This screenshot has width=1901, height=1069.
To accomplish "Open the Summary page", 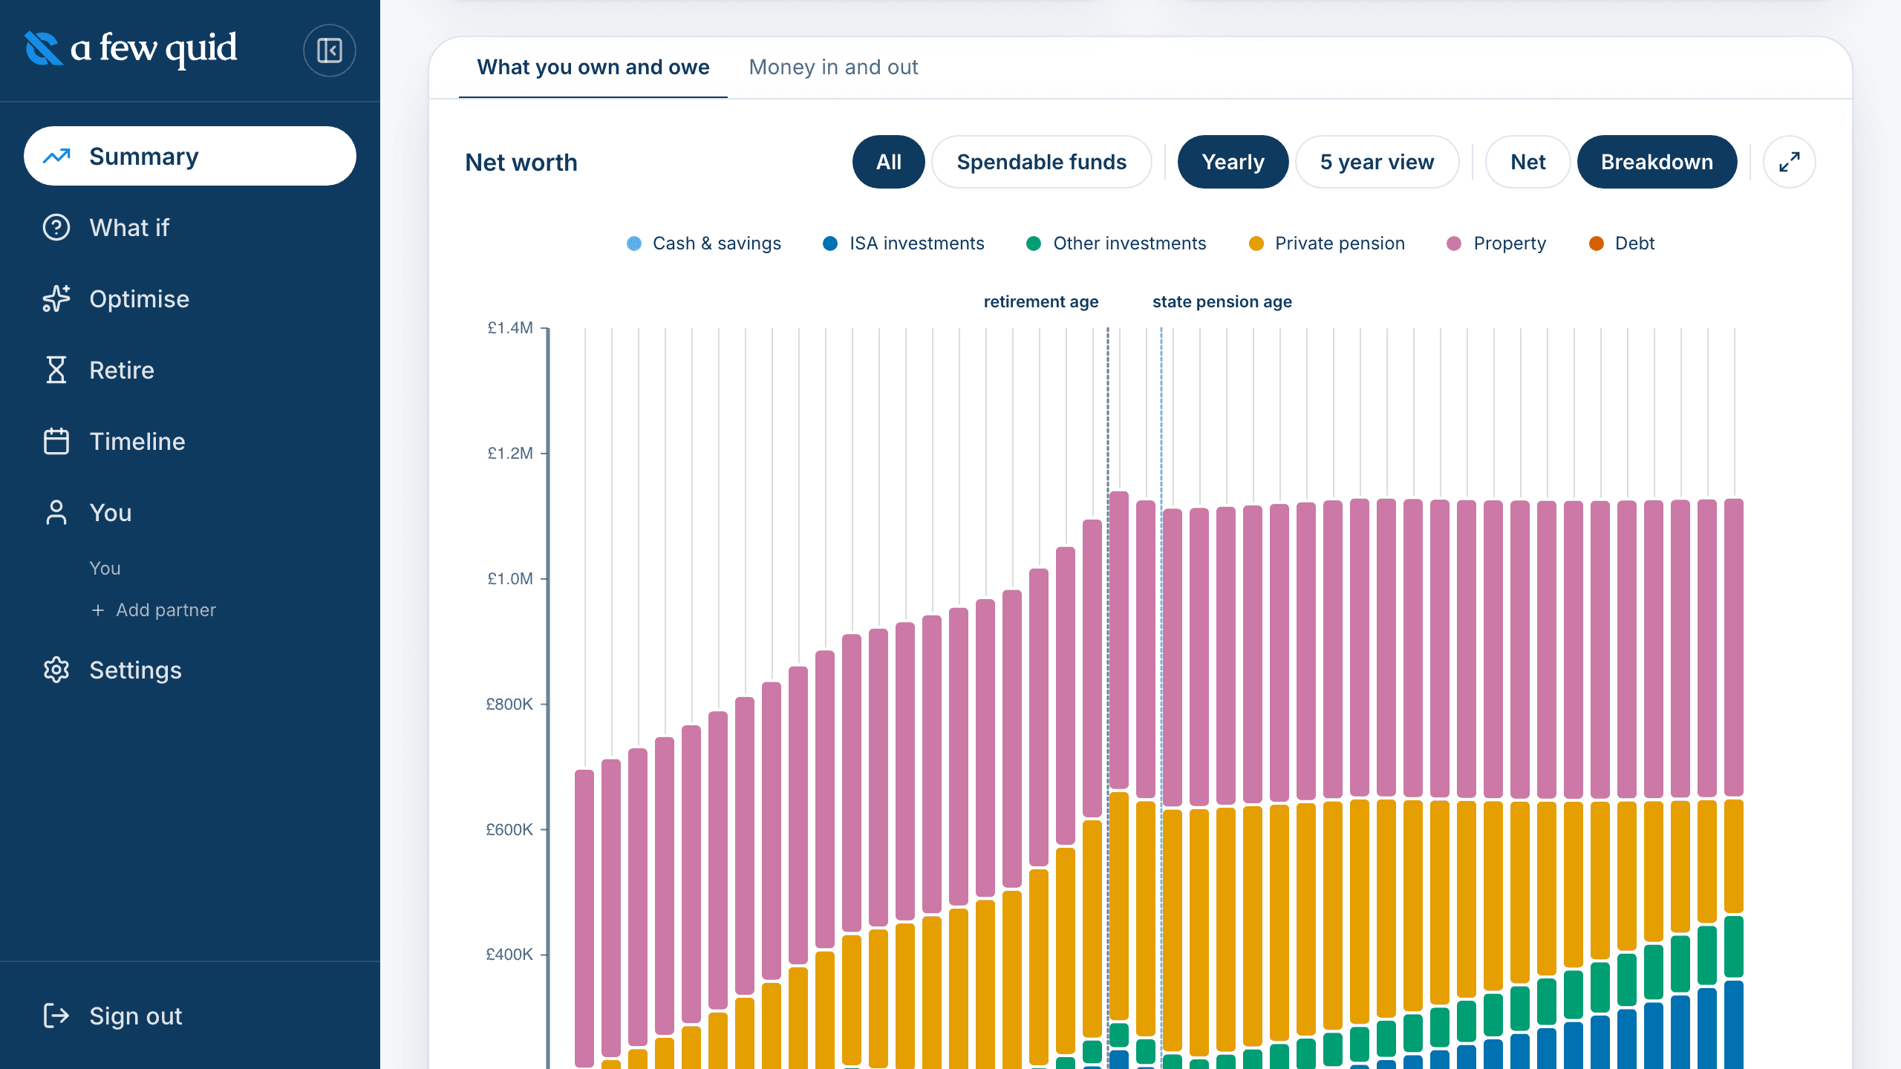I will click(190, 156).
